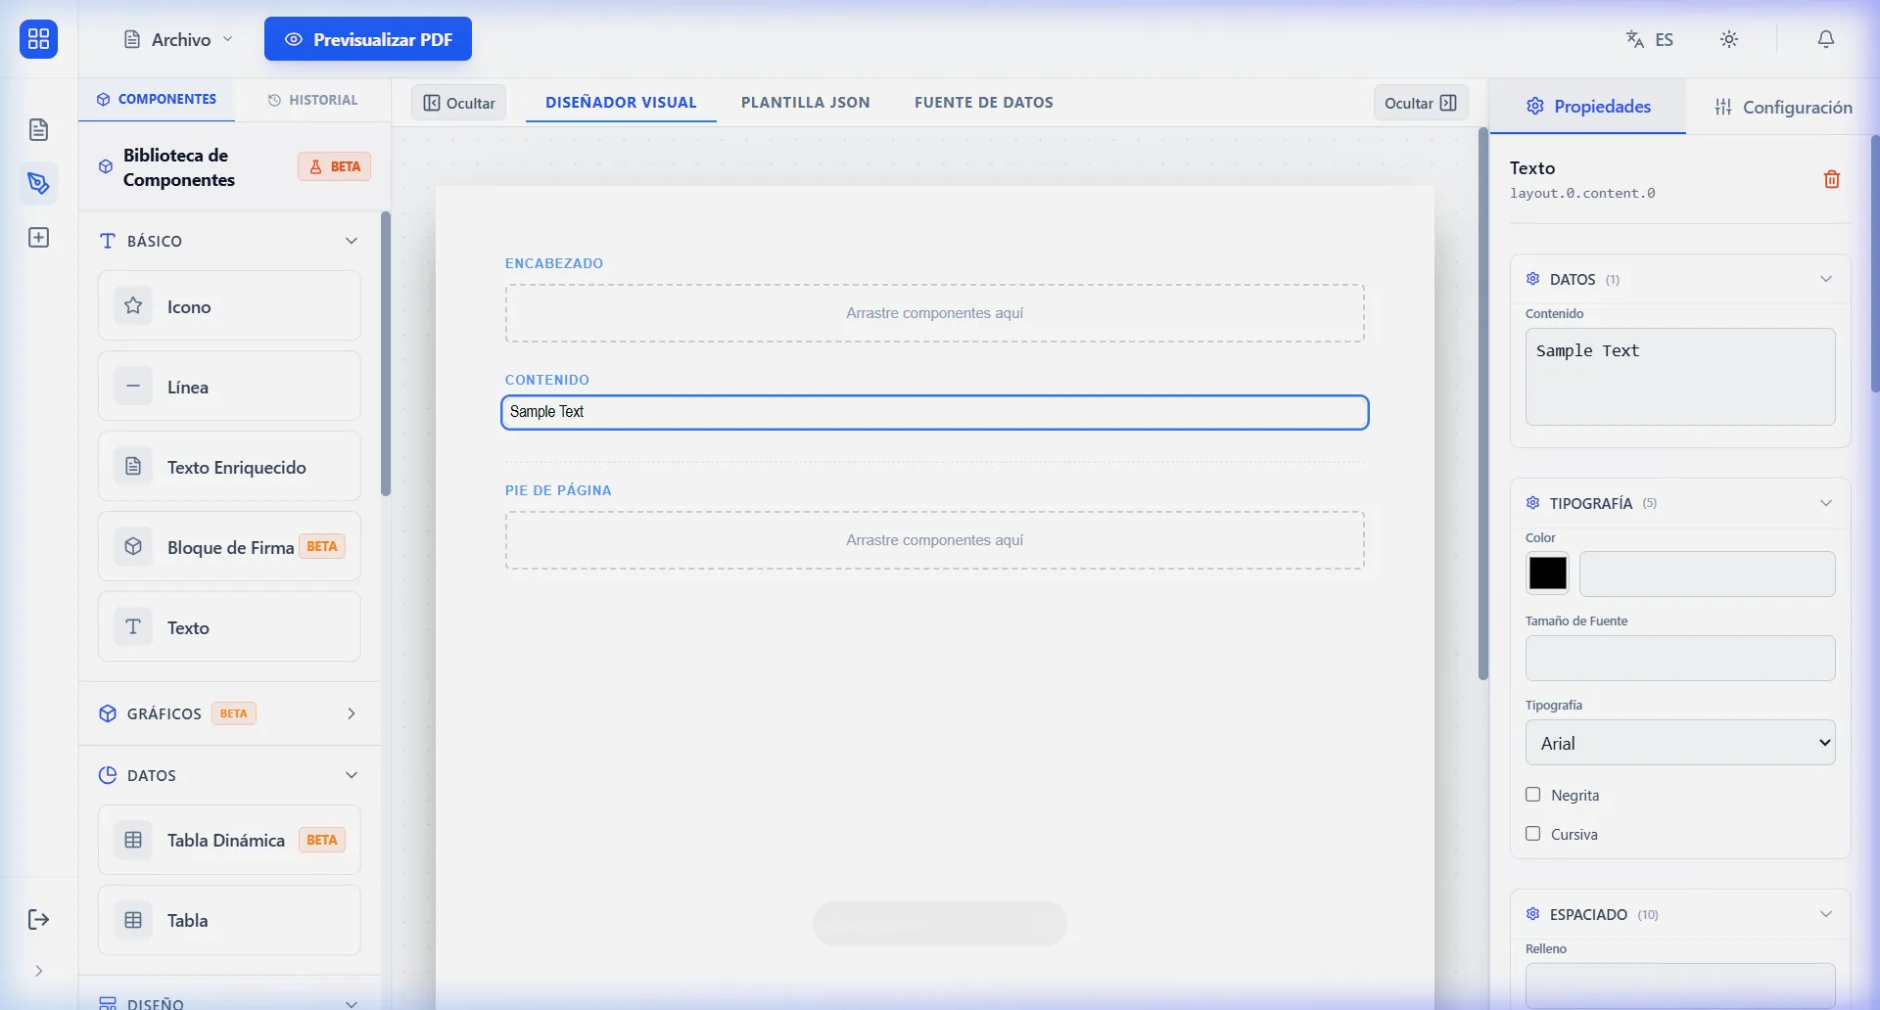This screenshot has height=1010, width=1880.
Task: Open the Archivo menu
Action: pyautogui.click(x=179, y=39)
